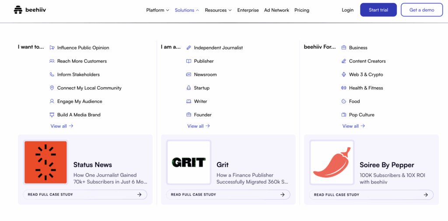The width and height of the screenshot is (448, 221).
Task: Select the Grit case study thumbnail
Action: (189, 162)
